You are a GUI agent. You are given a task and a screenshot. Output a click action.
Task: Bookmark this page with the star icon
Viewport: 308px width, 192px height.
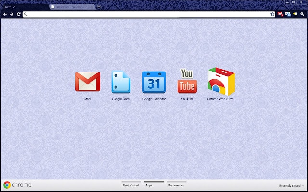click(x=272, y=14)
